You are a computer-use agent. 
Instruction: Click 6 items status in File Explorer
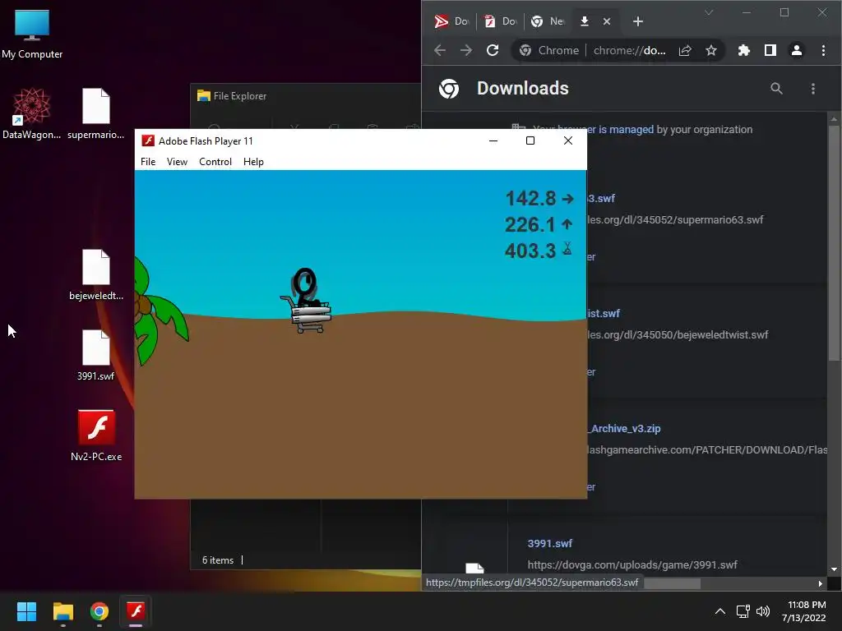pos(218,560)
